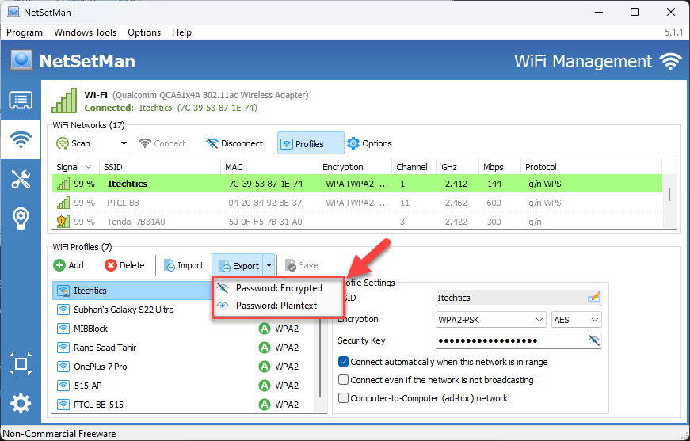Image resolution: width=690 pixels, height=441 pixels.
Task: Click the WiFi profiles list scrollbar
Action: coord(320,347)
